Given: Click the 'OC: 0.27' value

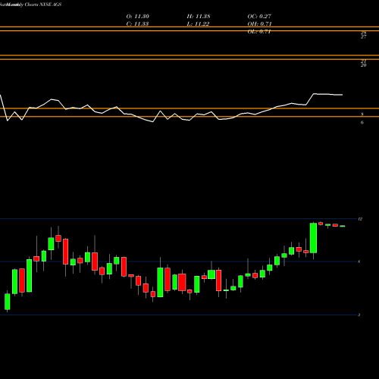Looking at the screenshot, I should [x=259, y=17].
